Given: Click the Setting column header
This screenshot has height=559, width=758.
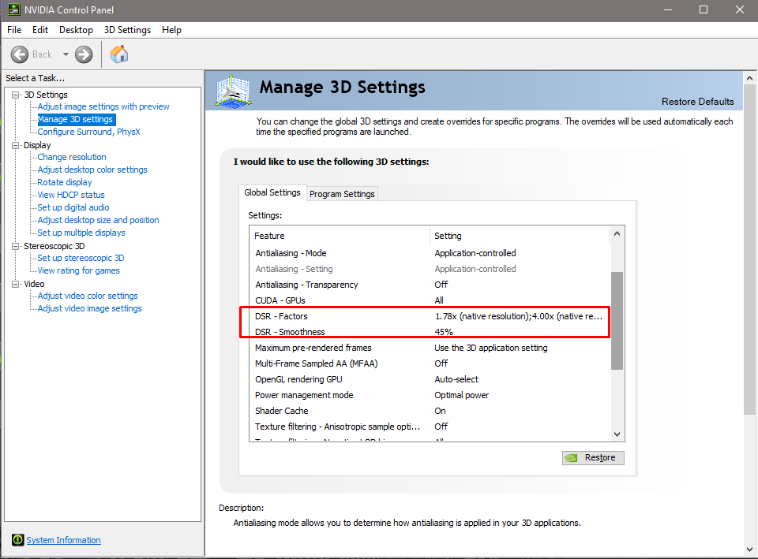Looking at the screenshot, I should [x=520, y=236].
